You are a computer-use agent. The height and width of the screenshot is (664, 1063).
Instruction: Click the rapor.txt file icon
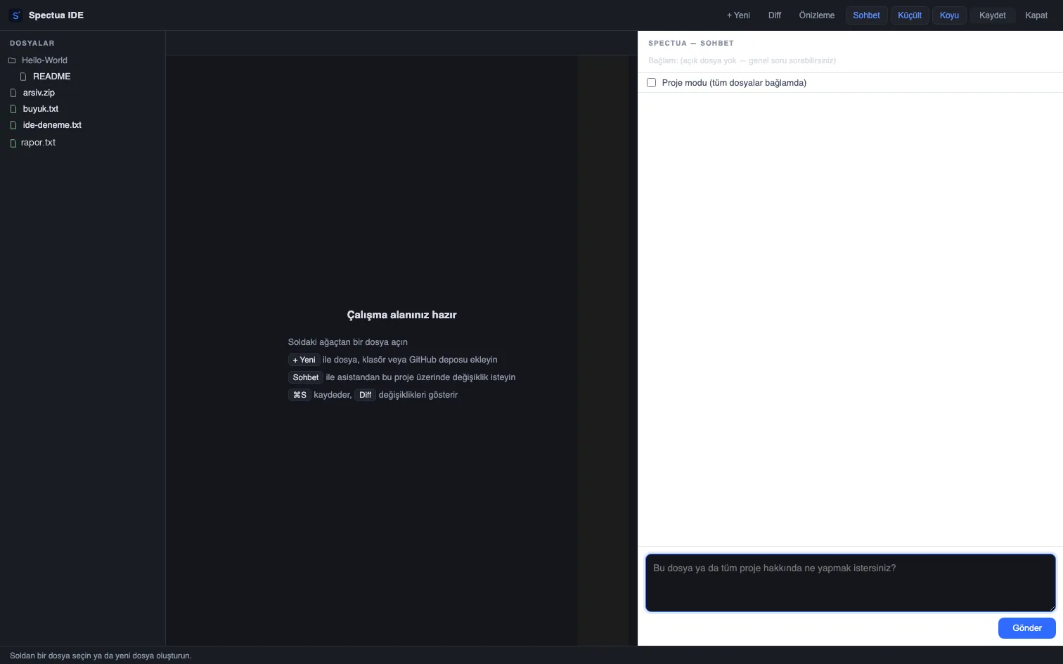coord(13,143)
